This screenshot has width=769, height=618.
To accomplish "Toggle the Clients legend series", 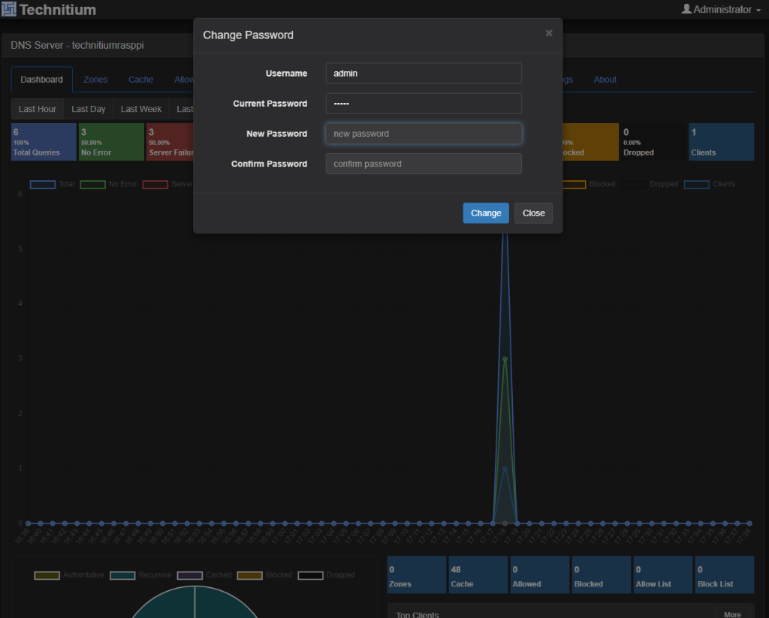I will 710,184.
